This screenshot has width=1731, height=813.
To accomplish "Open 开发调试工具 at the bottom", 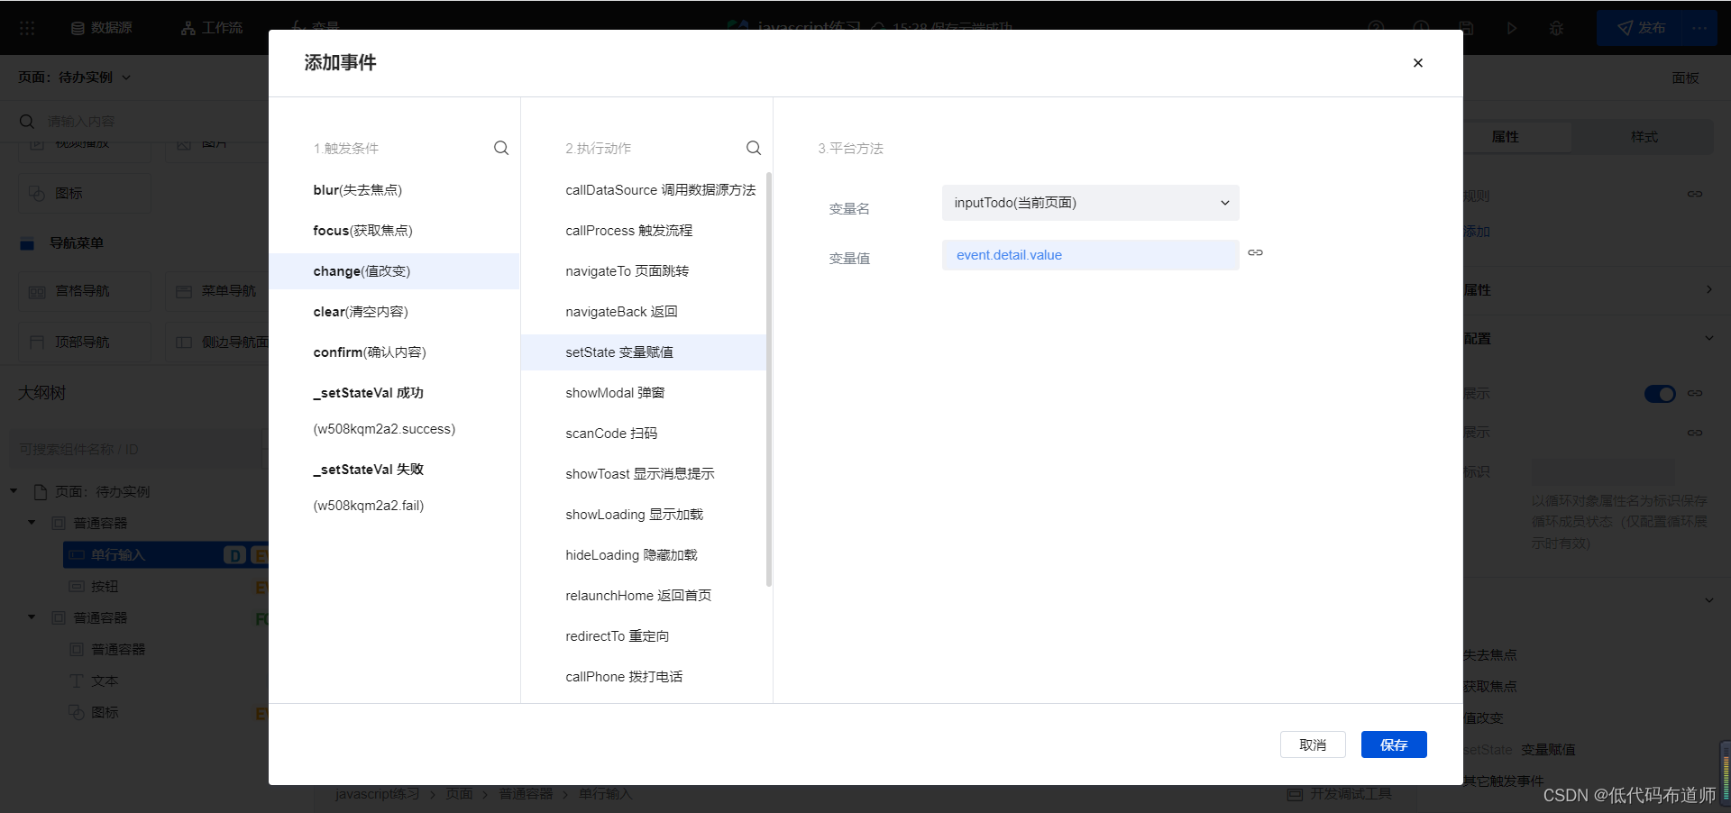I will [1340, 794].
